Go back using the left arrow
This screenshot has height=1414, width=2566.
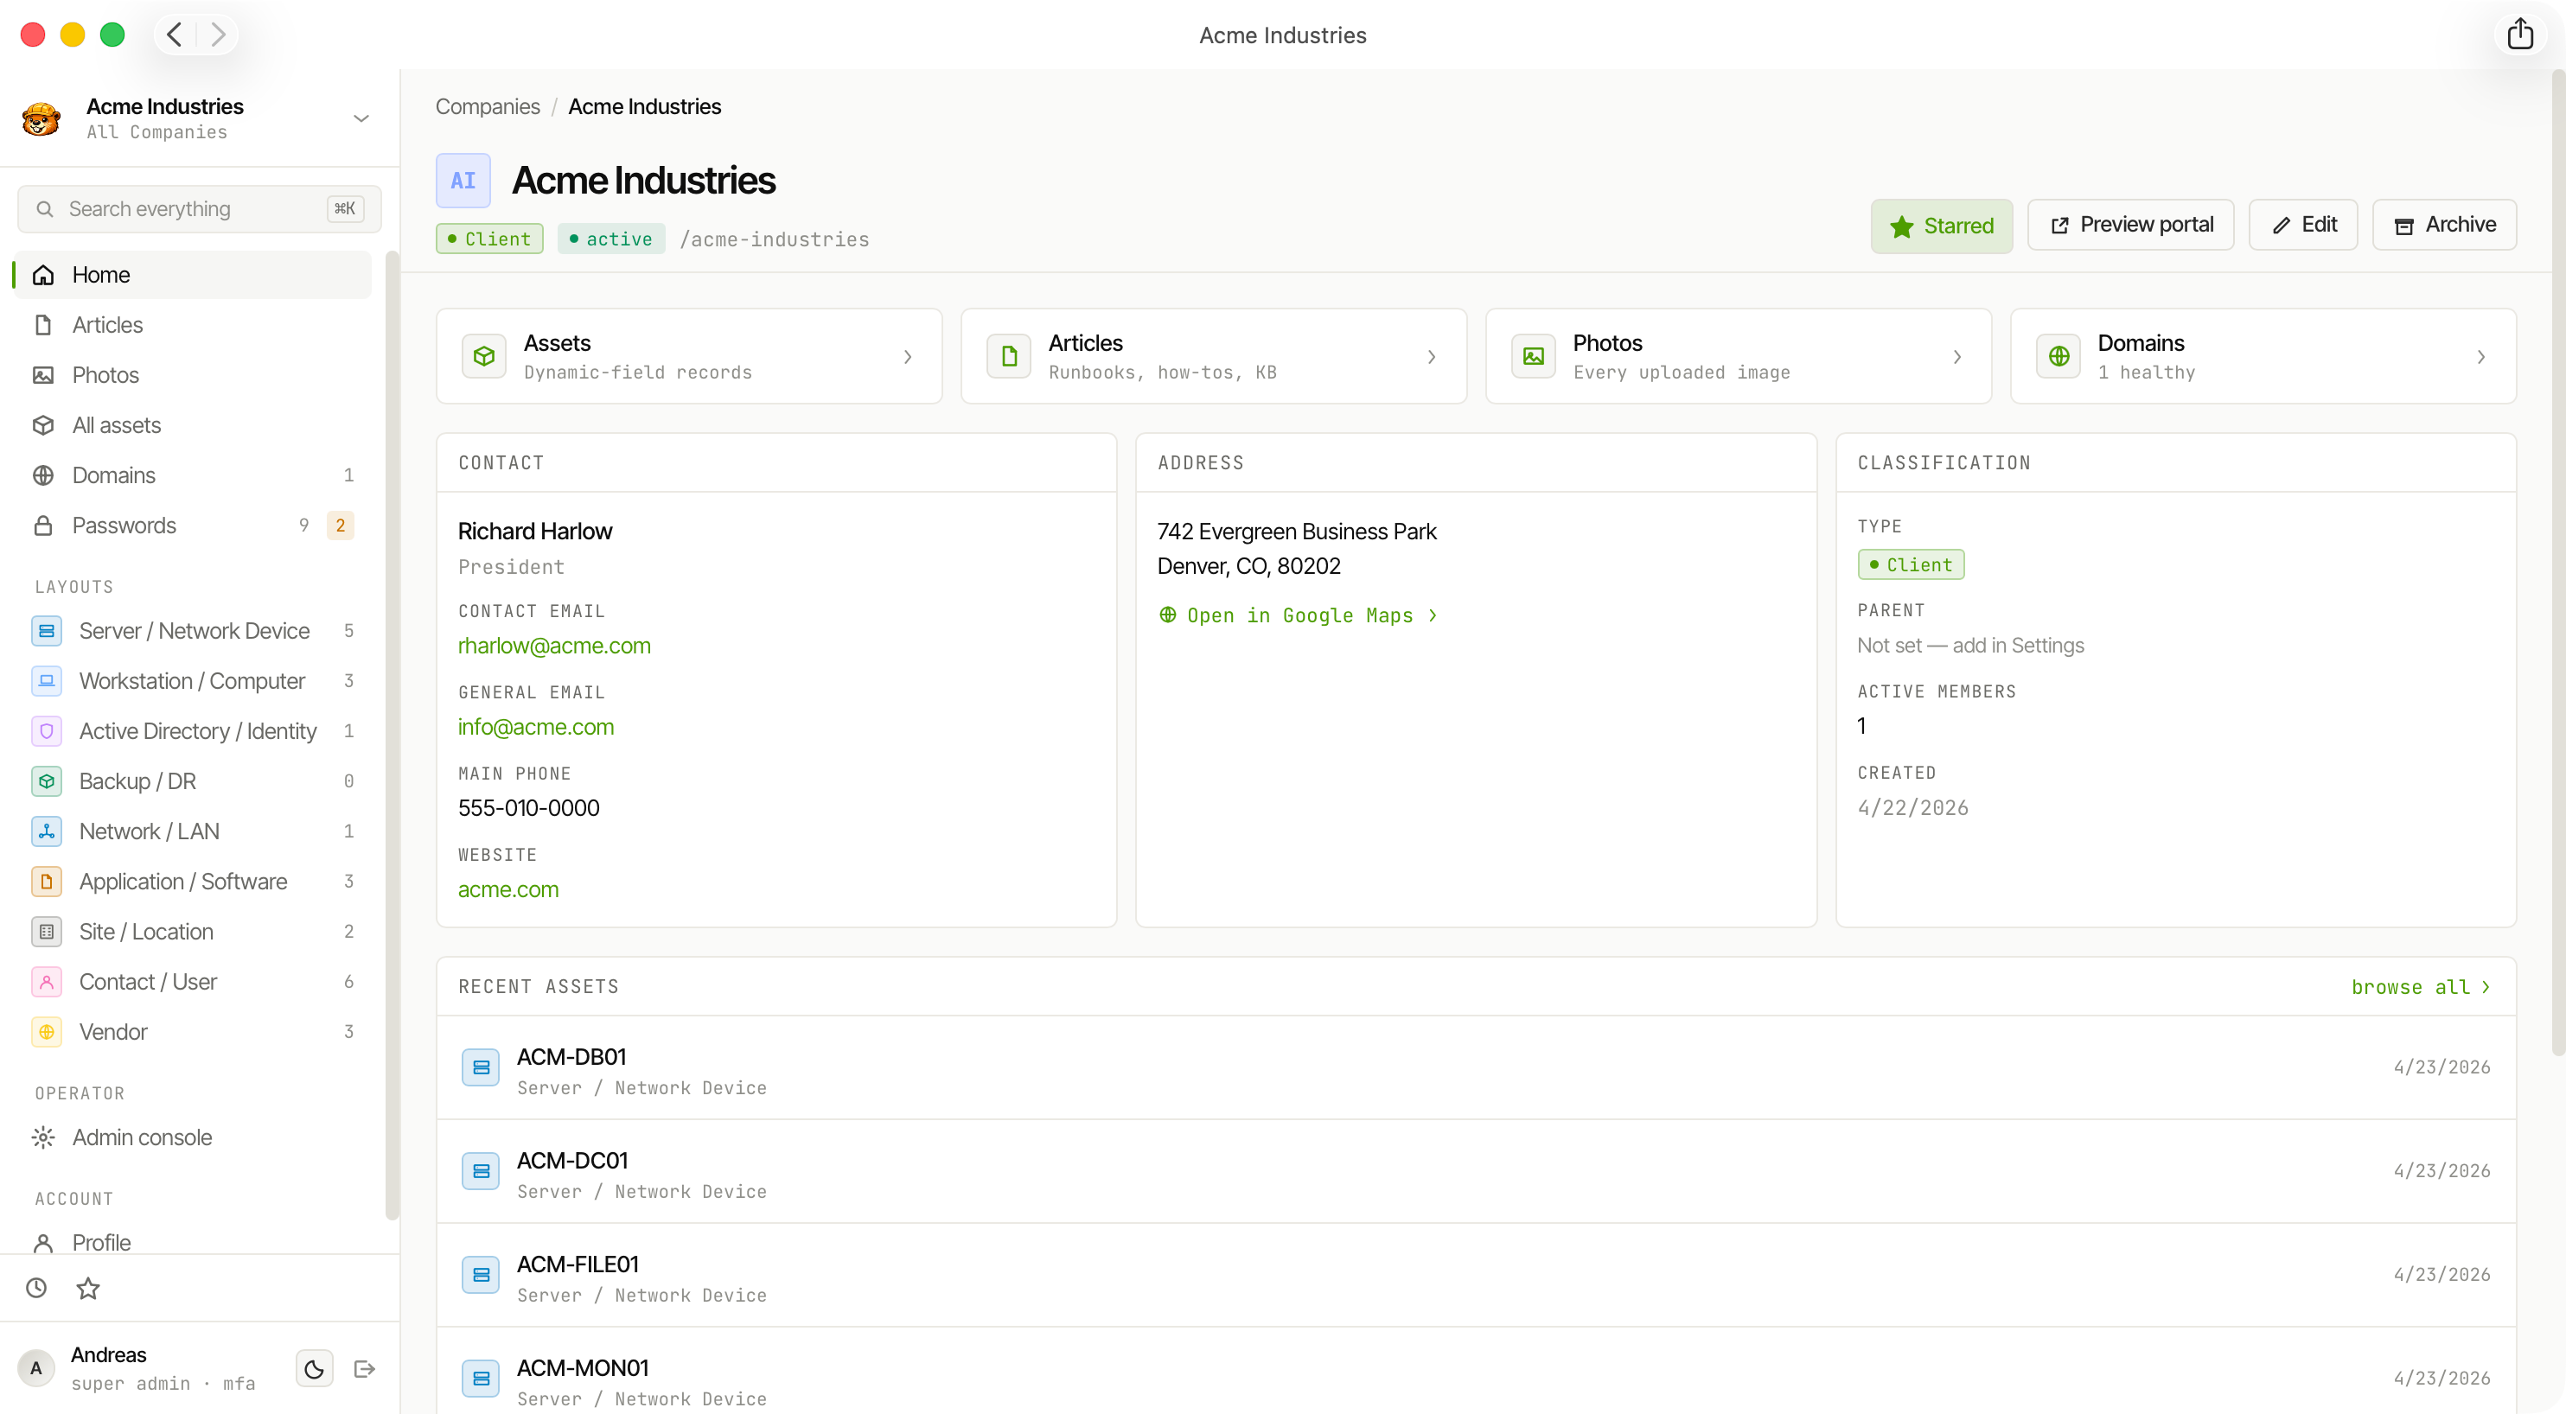pos(175,35)
